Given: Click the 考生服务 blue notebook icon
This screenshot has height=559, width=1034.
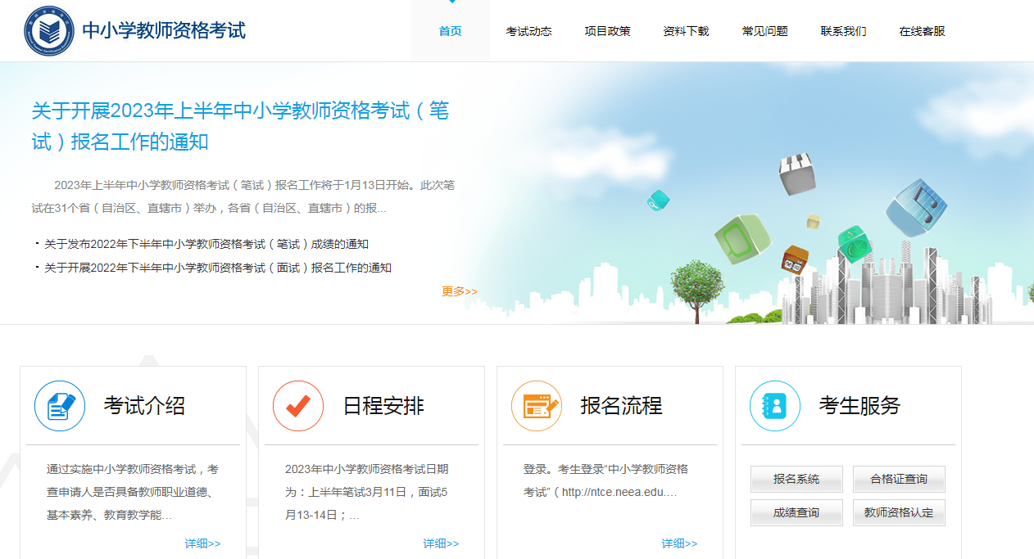Looking at the screenshot, I should tap(775, 406).
